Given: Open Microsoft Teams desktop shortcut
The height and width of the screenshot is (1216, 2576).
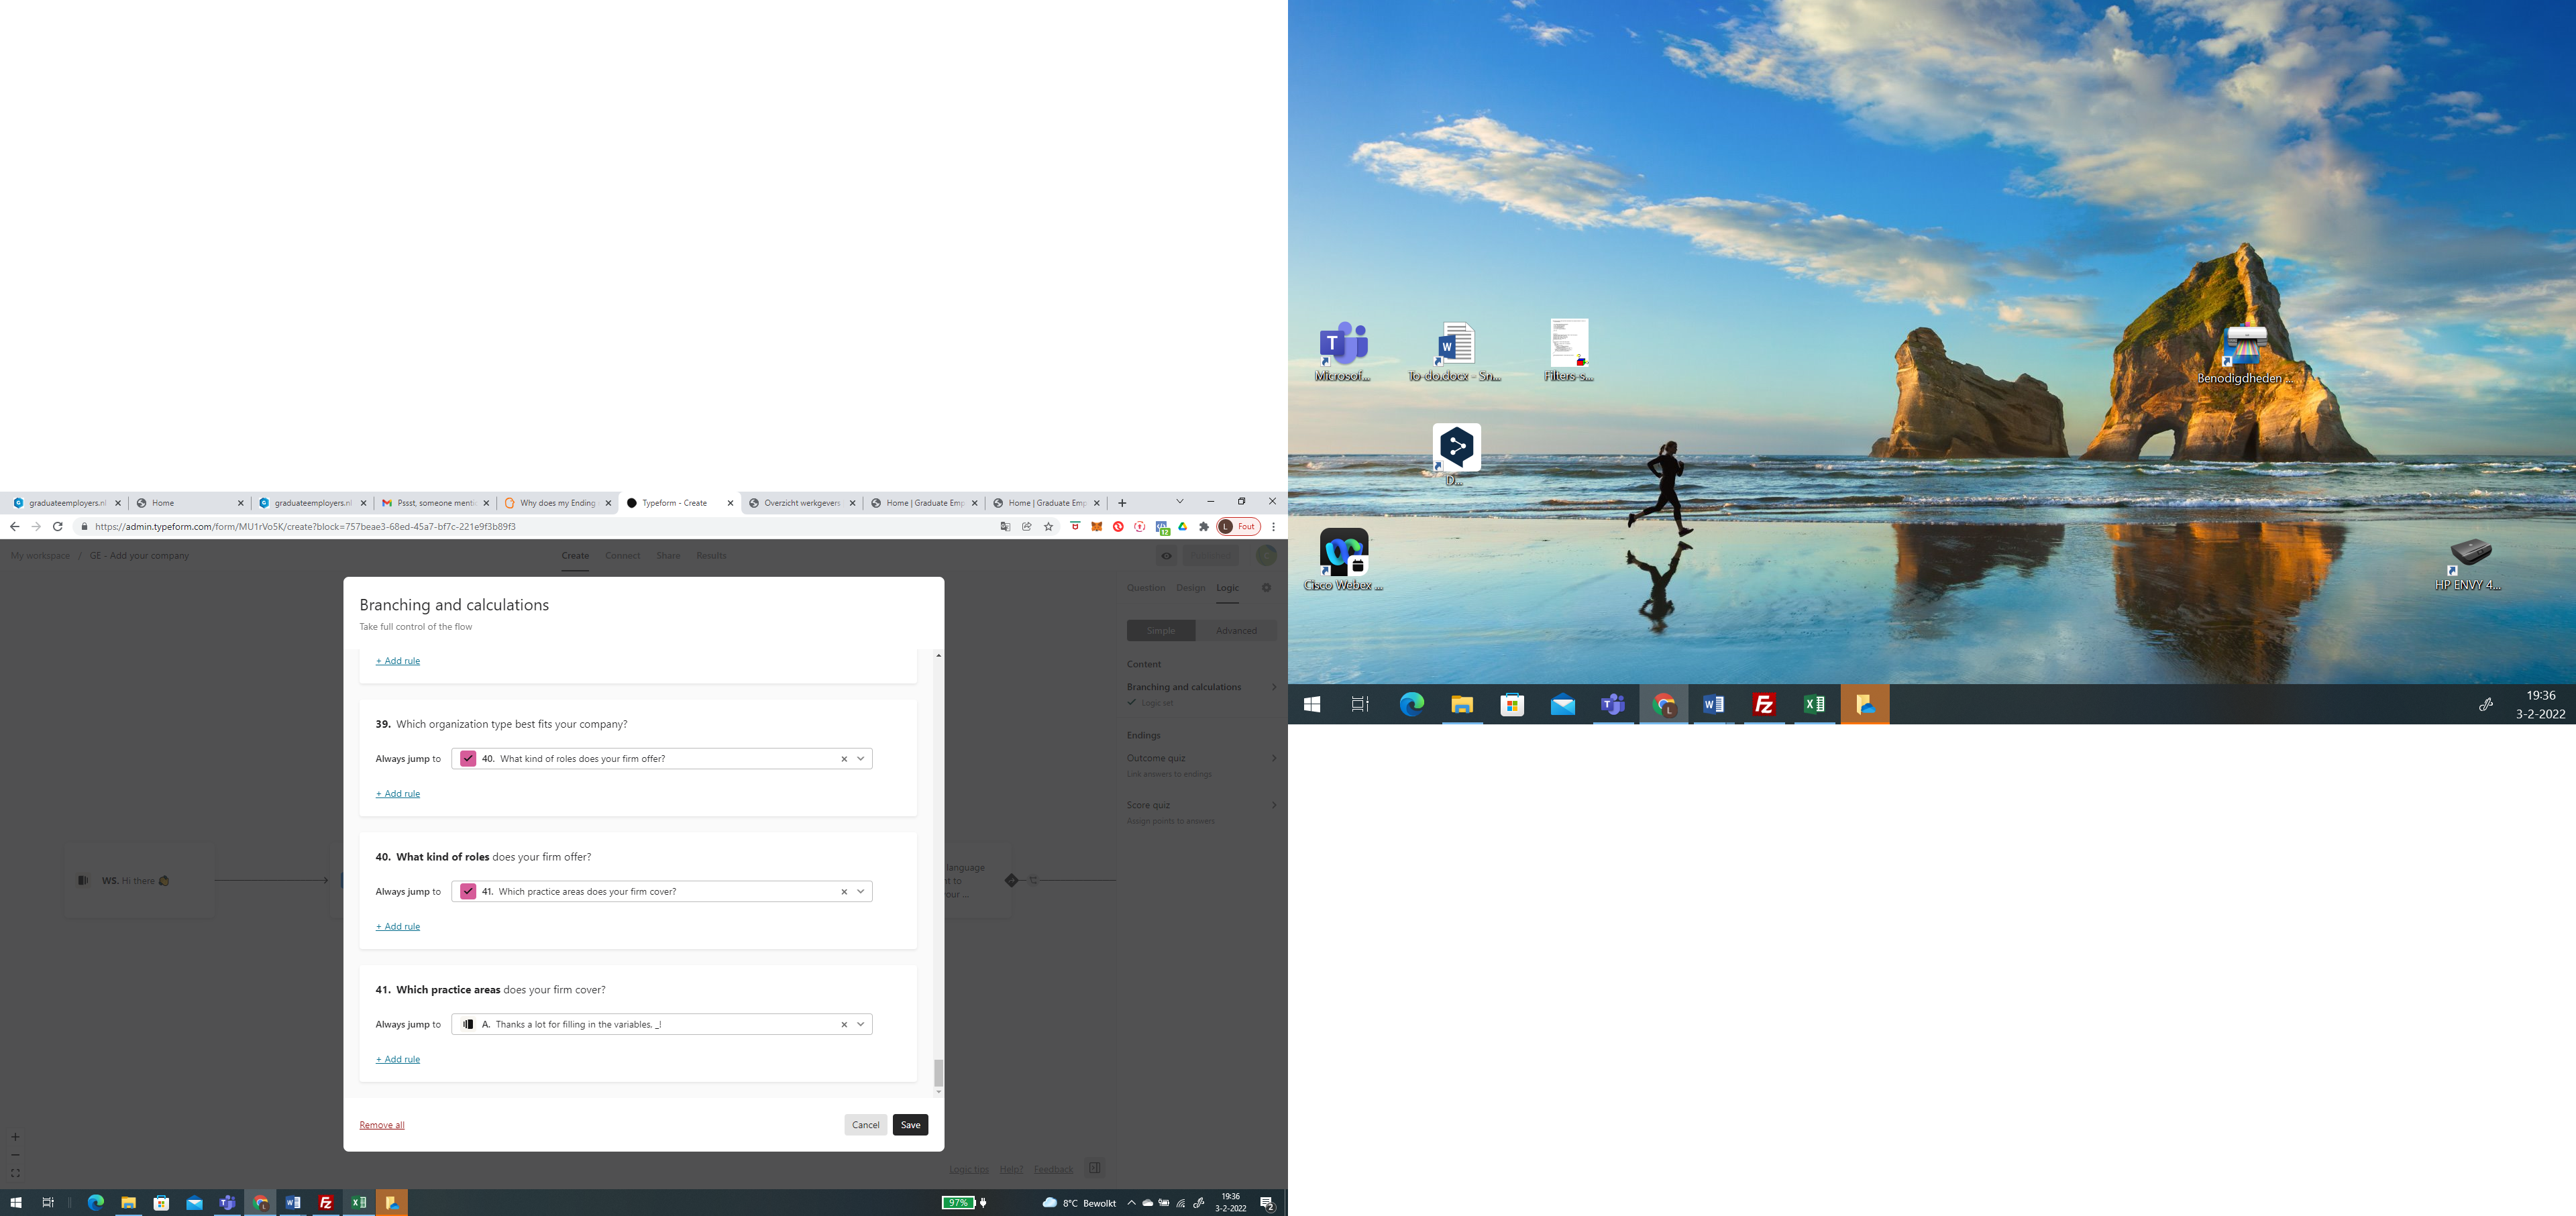Looking at the screenshot, I should click(1343, 352).
